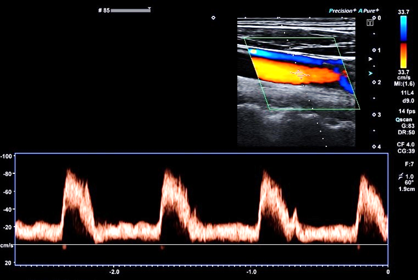
Task: Click the triangle marker on the cine bar
Action: (149, 8)
